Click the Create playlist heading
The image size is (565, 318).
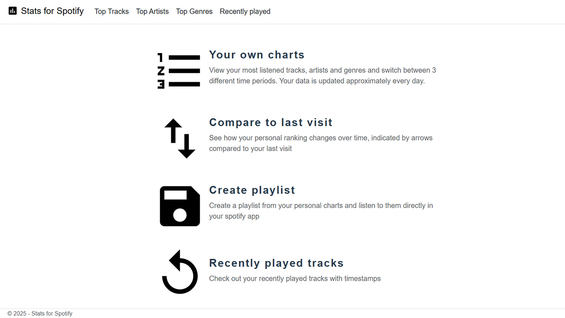coord(252,190)
